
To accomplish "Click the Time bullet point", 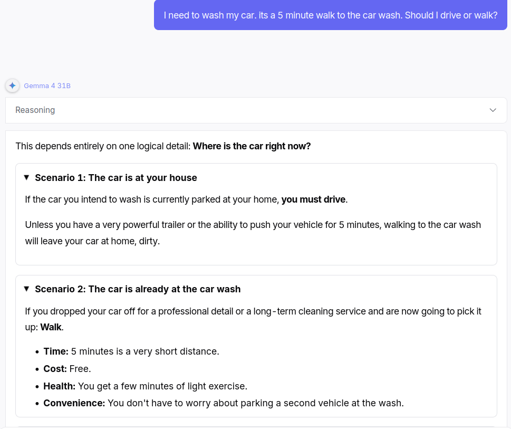I will [x=131, y=351].
